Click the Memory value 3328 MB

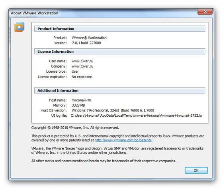pos(78,105)
